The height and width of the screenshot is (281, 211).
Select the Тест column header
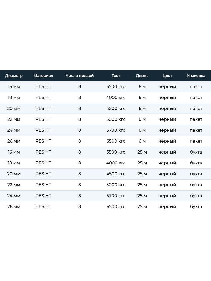pos(116,76)
